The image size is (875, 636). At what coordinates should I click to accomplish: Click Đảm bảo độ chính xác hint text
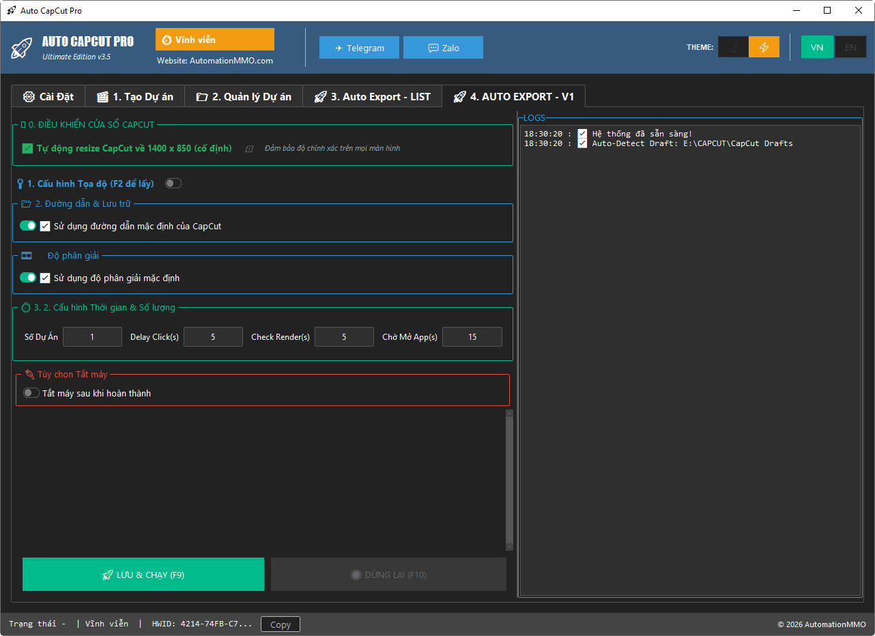pyautogui.click(x=332, y=148)
